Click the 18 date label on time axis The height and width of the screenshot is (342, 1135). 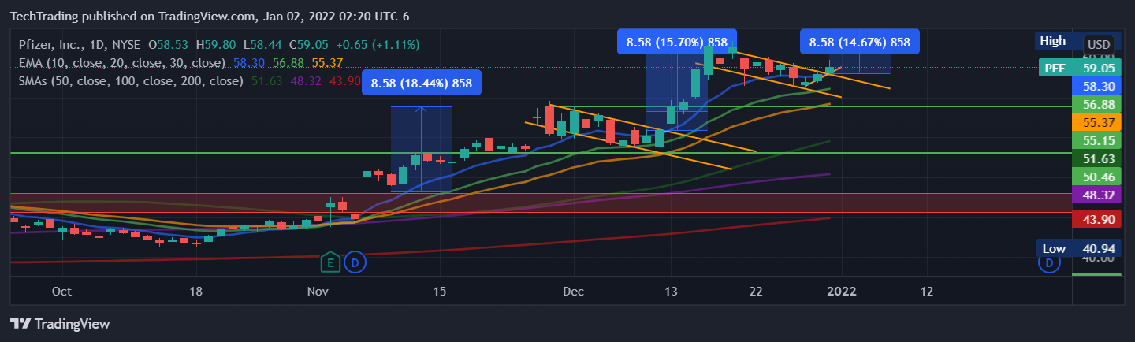(x=196, y=291)
